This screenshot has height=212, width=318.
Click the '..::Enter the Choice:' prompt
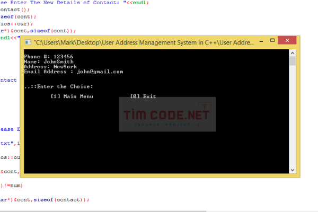click(58, 86)
